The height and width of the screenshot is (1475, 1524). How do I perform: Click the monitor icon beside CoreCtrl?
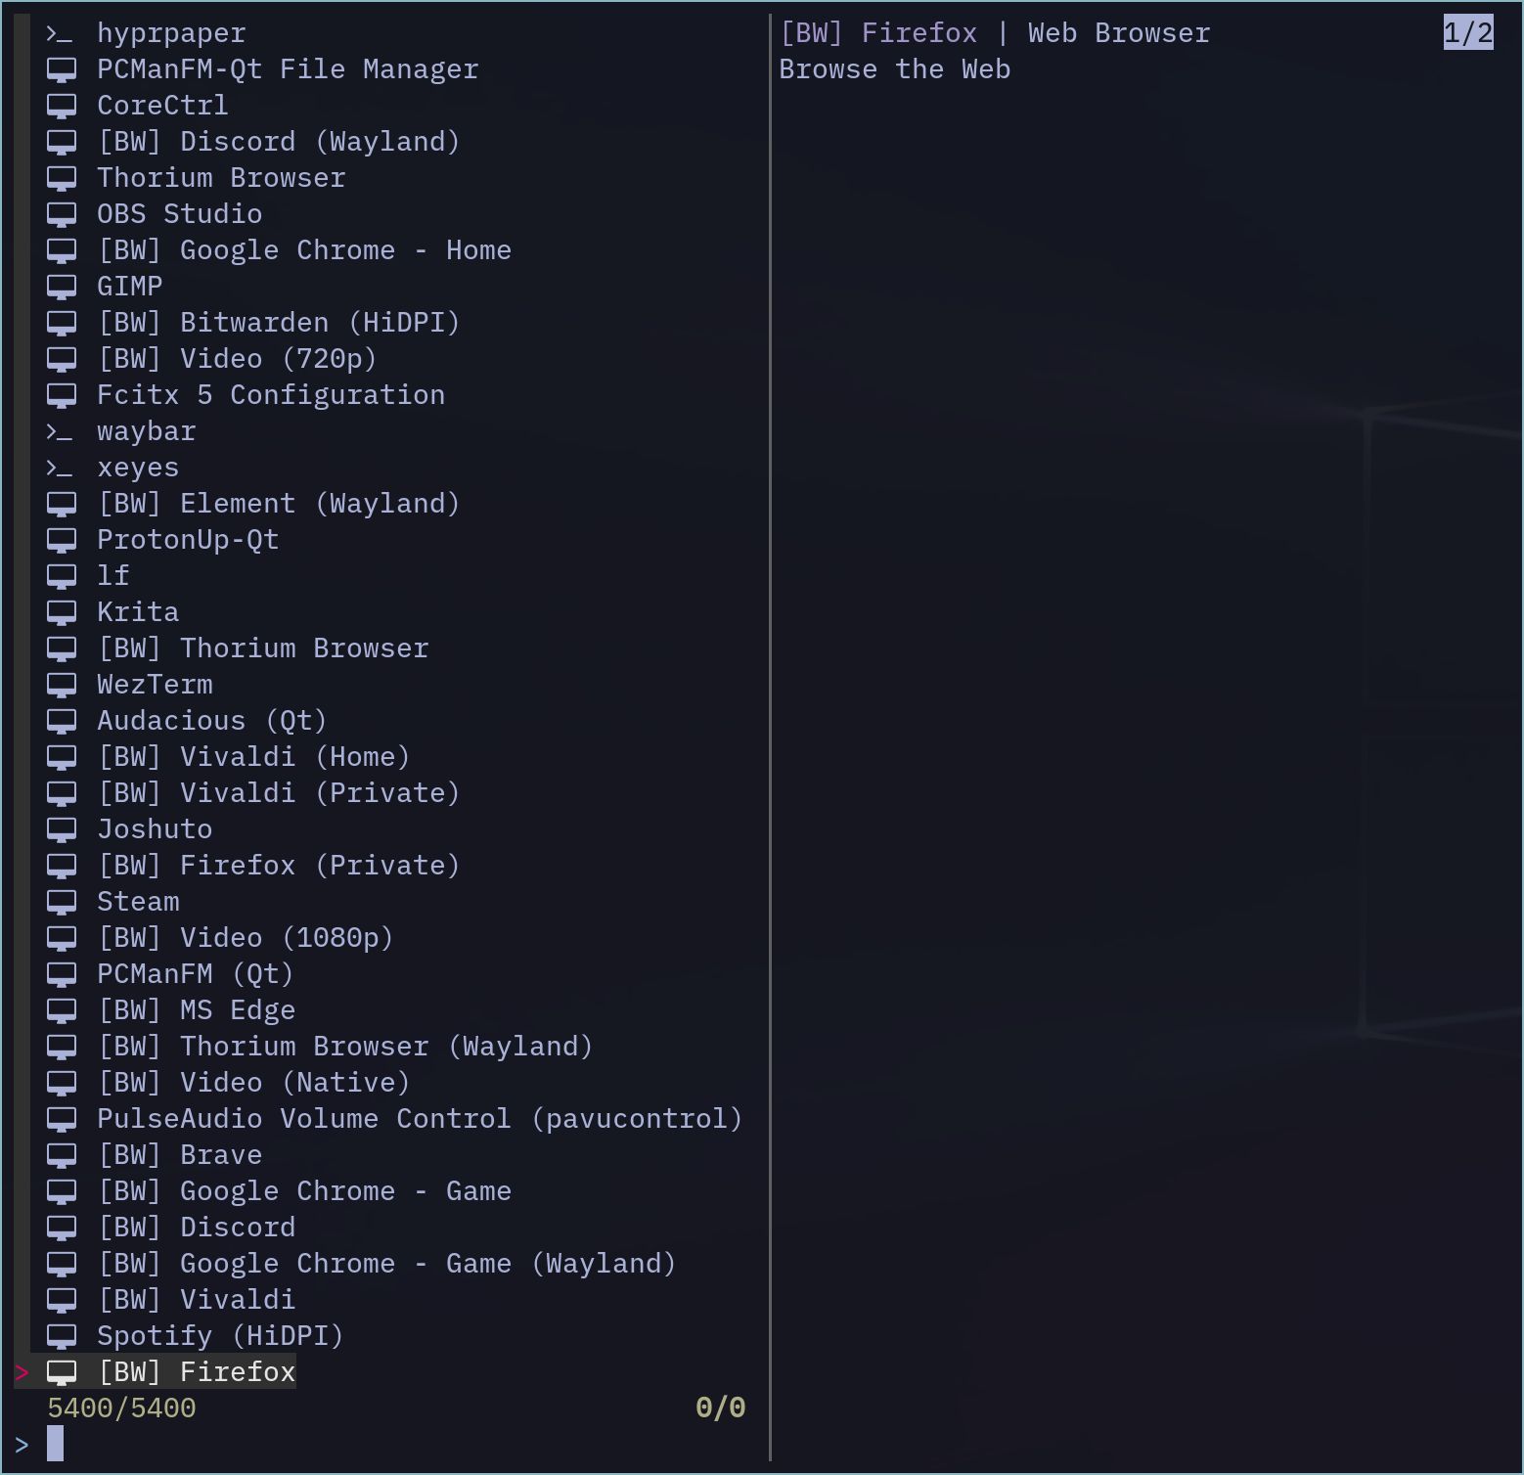(62, 107)
